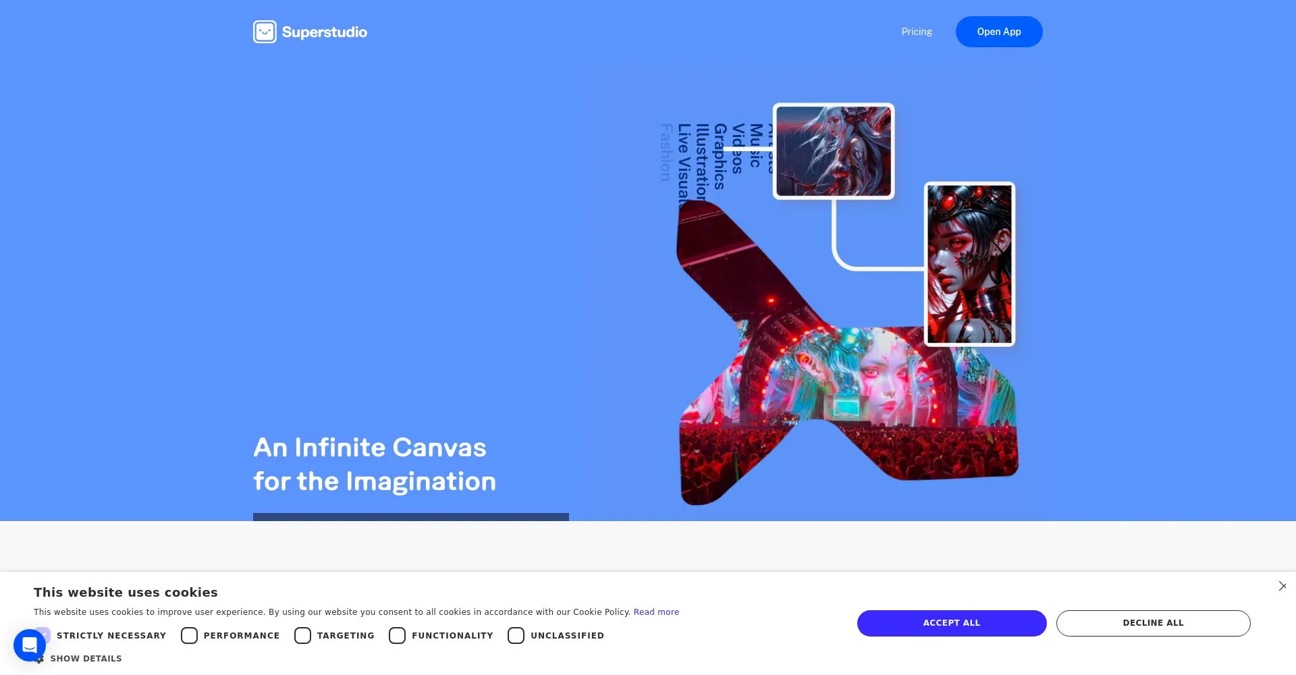Open the Pricing page link
This screenshot has height=675, width=1296.
917,32
